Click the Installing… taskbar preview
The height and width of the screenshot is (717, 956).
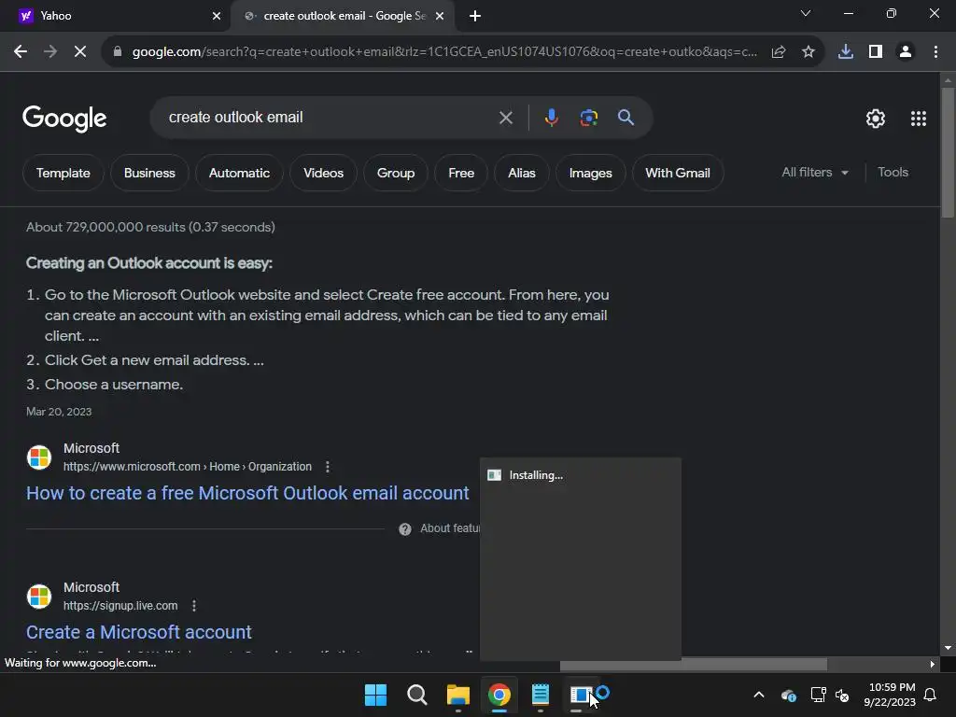tap(581, 558)
